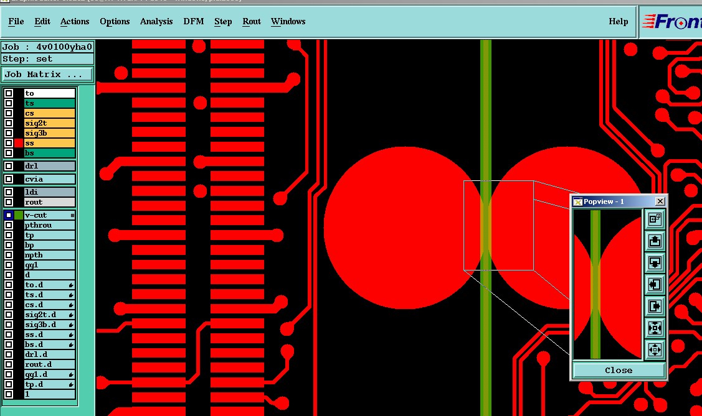Click the pencil mark on ss.d row
Image resolution: width=702 pixels, height=416 pixels.
[71, 335]
